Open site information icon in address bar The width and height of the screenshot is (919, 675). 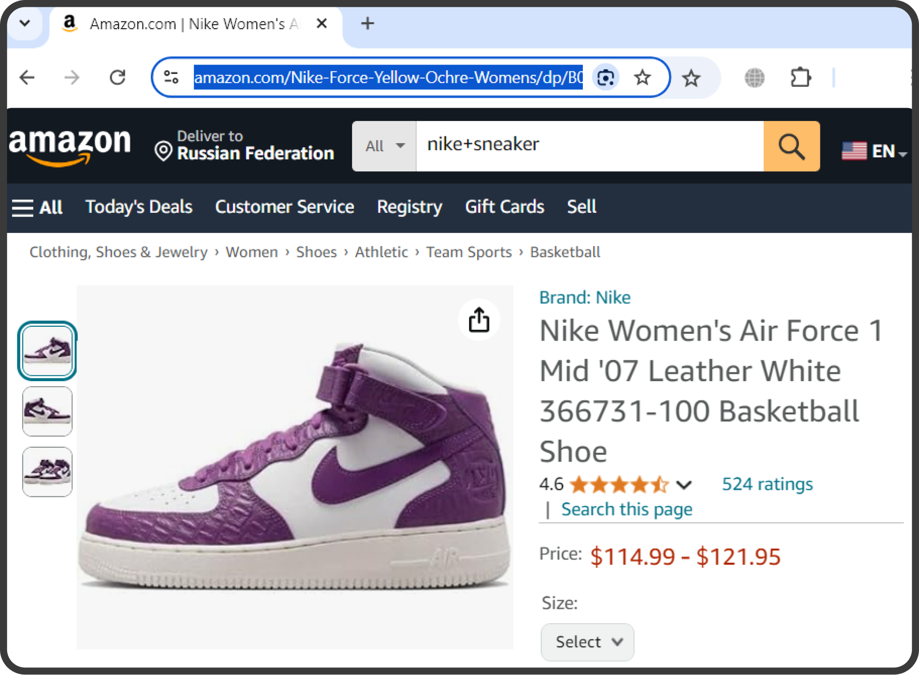[x=171, y=77]
